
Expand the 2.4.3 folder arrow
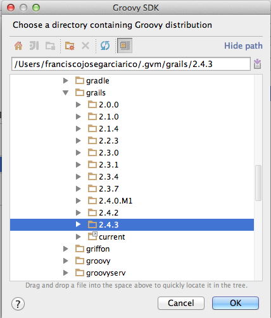point(79,224)
